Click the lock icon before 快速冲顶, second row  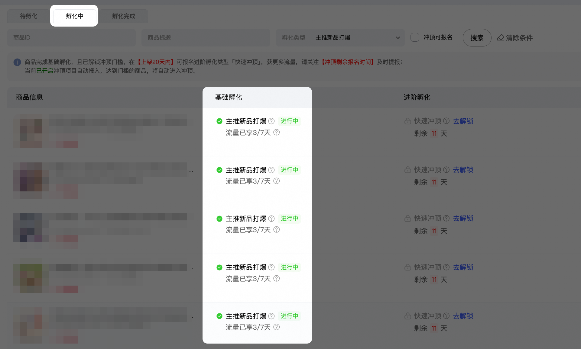click(x=408, y=170)
